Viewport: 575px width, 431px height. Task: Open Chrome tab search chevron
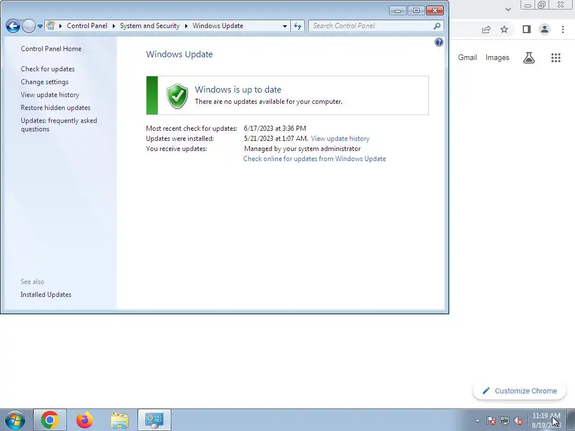[508, 10]
